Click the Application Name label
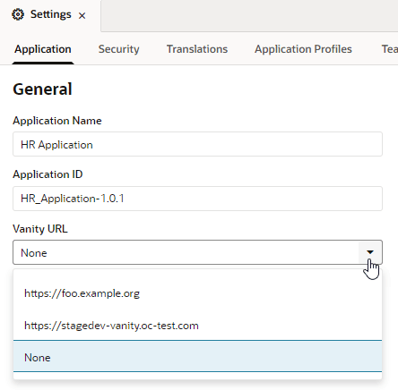 point(57,121)
